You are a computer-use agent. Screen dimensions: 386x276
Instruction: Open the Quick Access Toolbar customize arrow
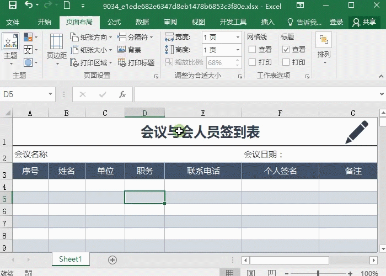pyautogui.click(x=83, y=6)
